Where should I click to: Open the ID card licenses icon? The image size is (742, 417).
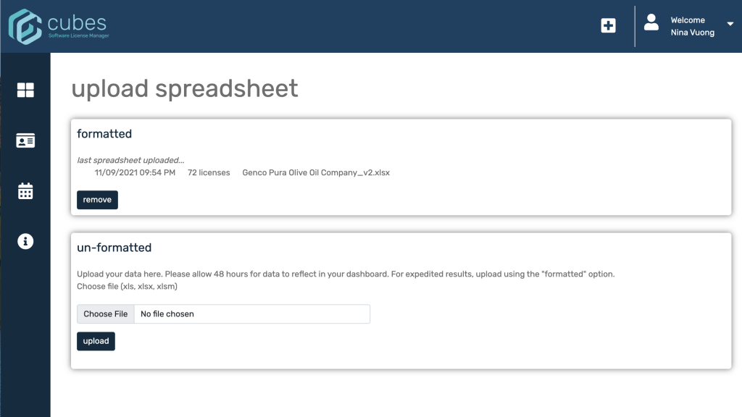click(25, 140)
